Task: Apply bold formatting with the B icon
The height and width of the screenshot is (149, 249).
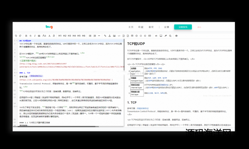Action: (26, 36)
